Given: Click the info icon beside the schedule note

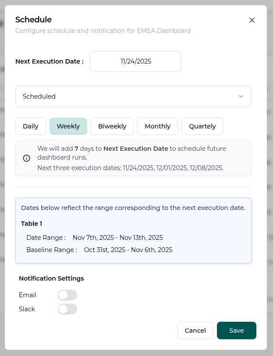Looking at the screenshot, I should coord(27,158).
